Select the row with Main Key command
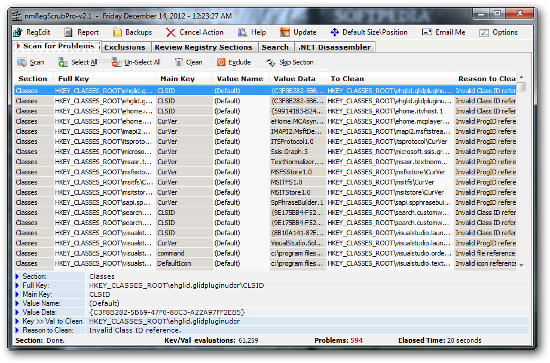Image resolution: width=550 pixels, height=363 pixels. click(265, 253)
